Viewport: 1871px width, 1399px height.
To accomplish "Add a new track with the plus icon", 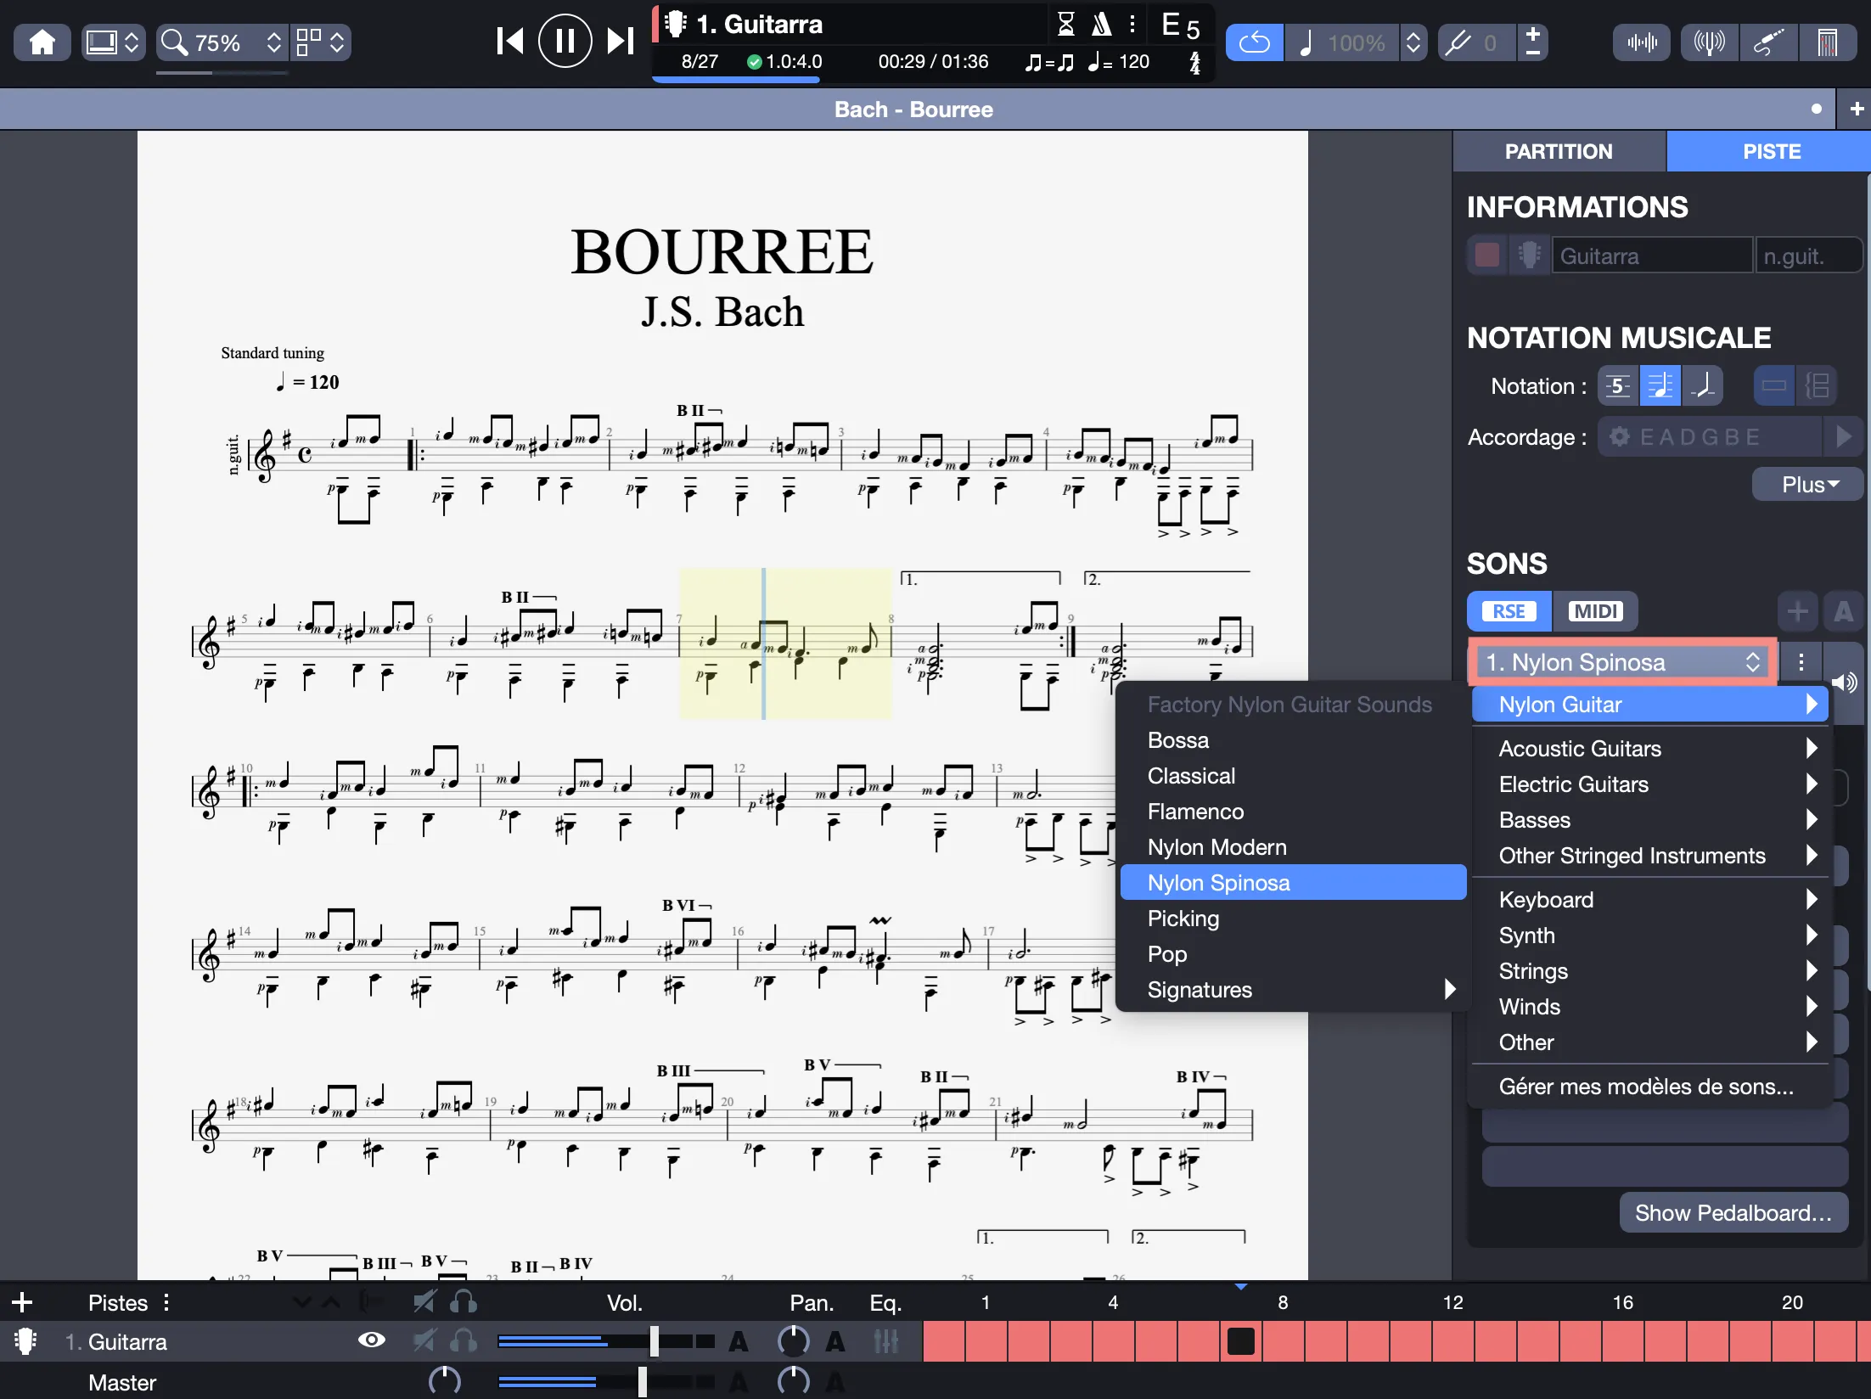I will click(x=22, y=1302).
